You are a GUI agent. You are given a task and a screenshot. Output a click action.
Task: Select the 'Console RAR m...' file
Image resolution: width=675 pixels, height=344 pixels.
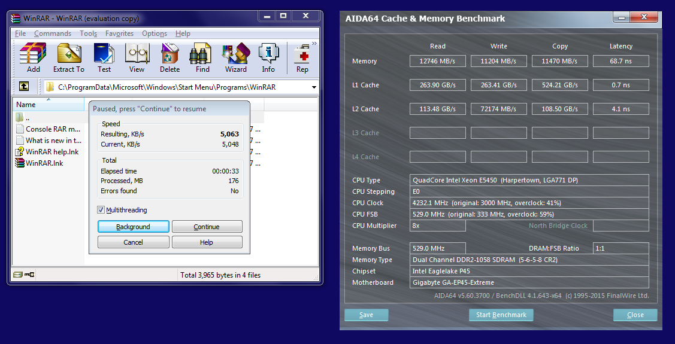(48, 129)
